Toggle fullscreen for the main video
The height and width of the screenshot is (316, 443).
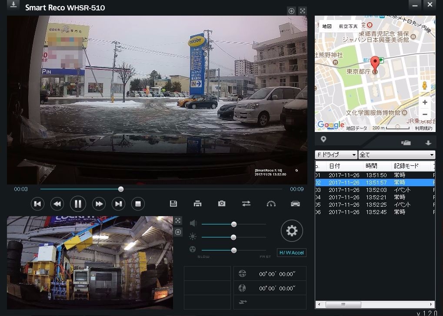coord(303,11)
